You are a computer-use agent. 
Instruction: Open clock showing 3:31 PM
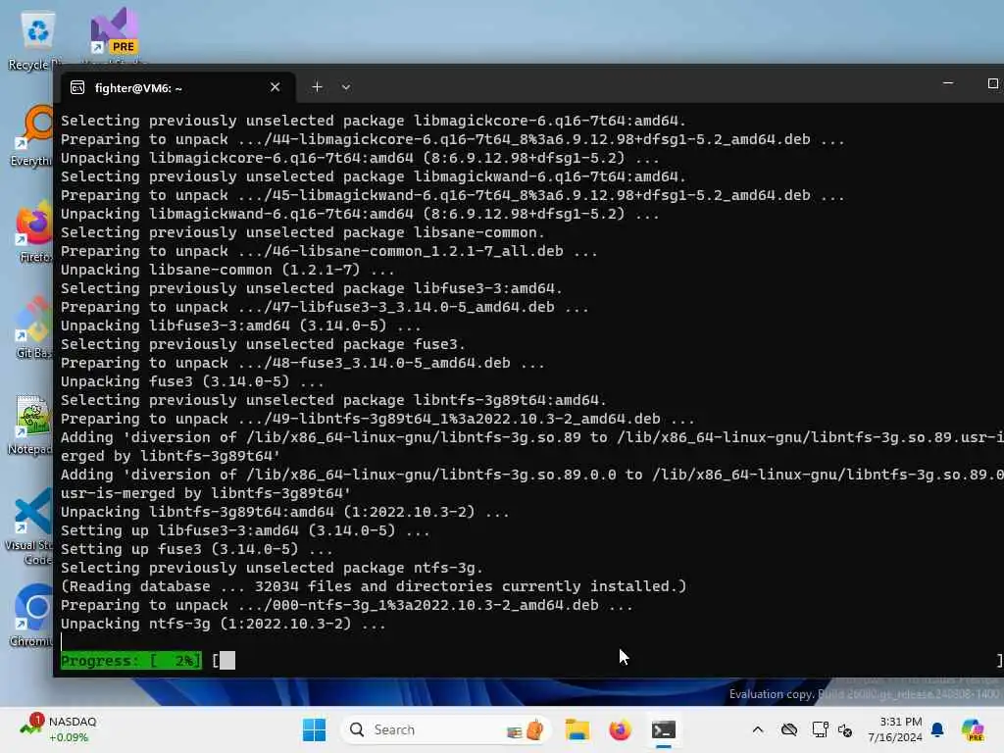[x=895, y=729]
